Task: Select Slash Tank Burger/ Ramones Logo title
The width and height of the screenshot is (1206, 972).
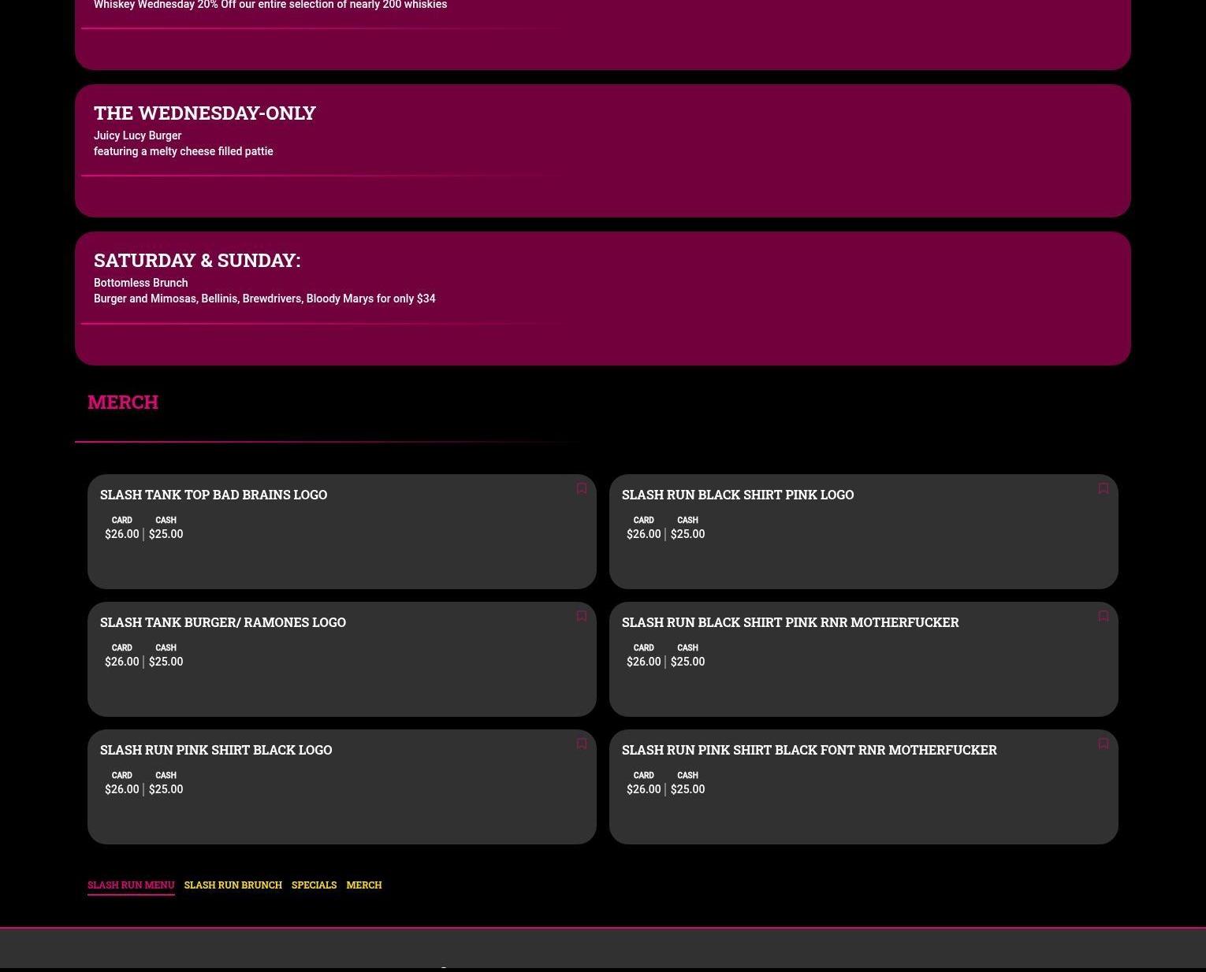Action: coord(223,622)
